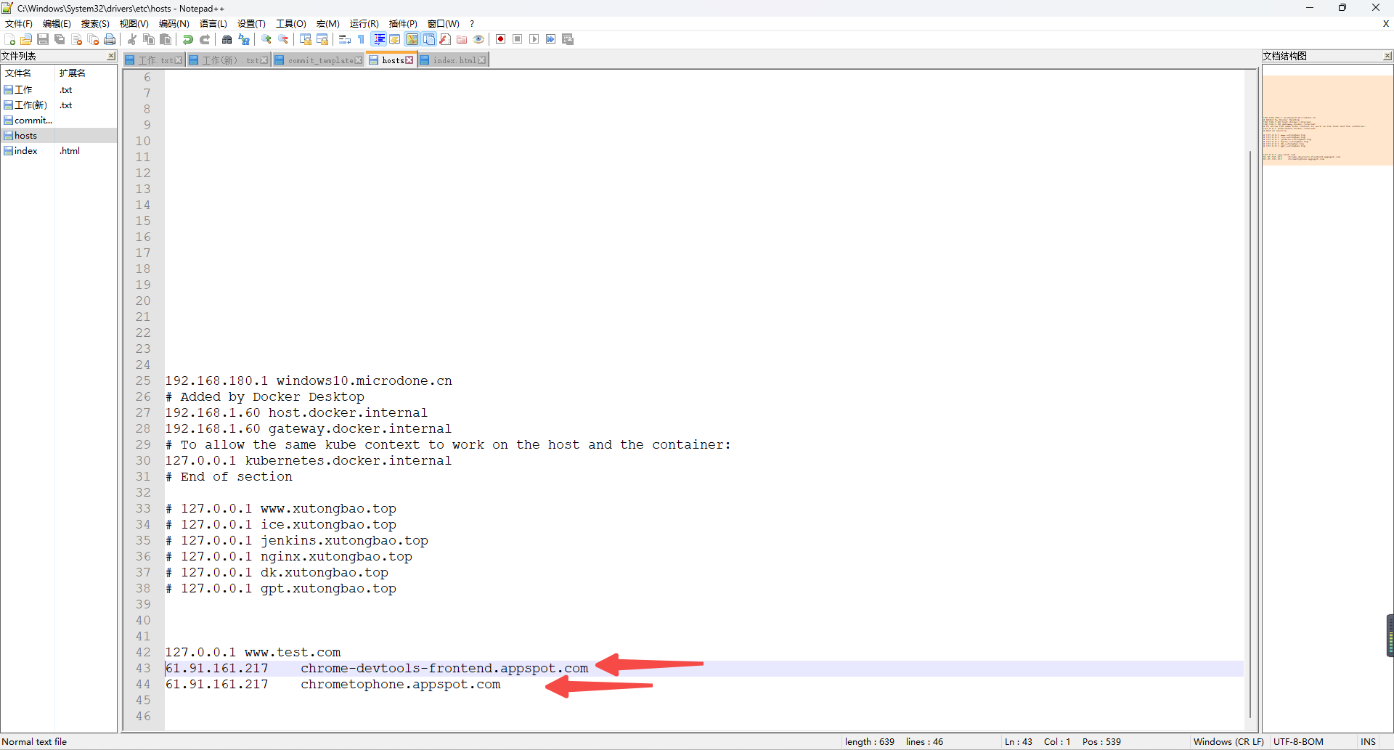Open the 编码(N) menu
1394x750 pixels.
(x=174, y=24)
